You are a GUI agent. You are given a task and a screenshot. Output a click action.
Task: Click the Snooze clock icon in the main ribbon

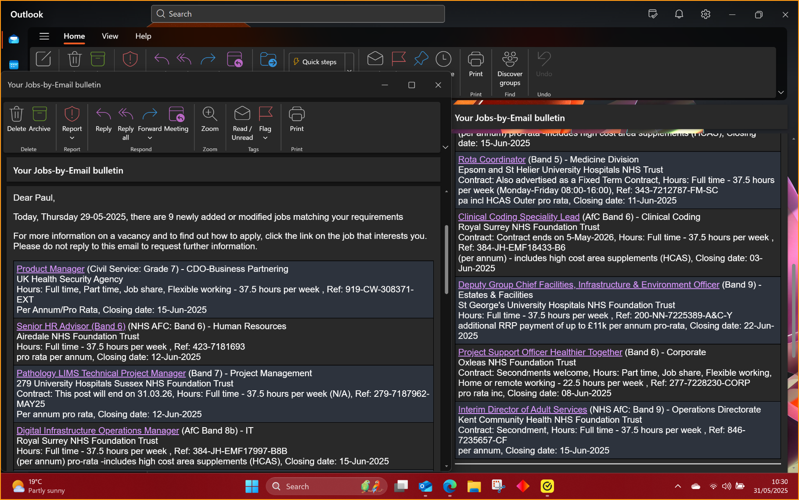(443, 59)
